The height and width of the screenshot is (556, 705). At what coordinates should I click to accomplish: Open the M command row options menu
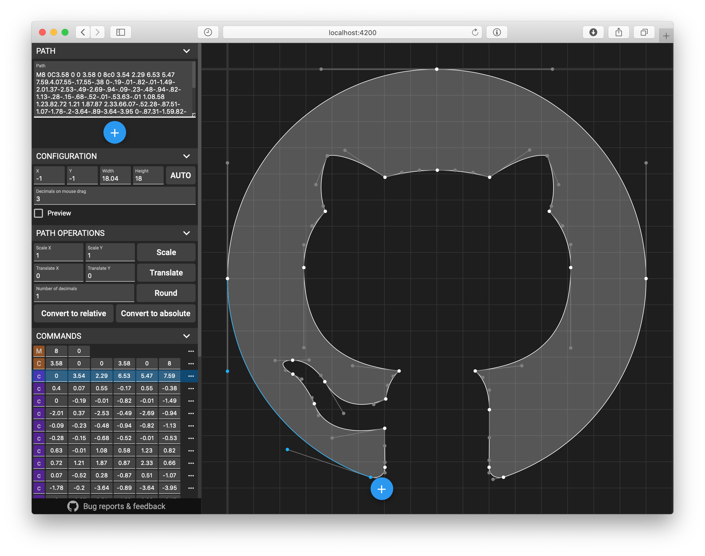pyautogui.click(x=191, y=351)
